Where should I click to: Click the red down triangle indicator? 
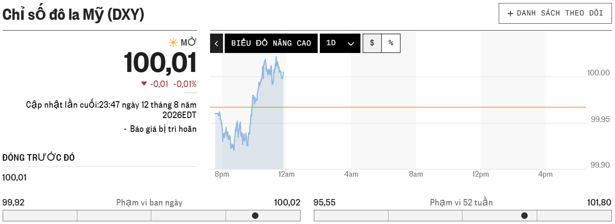click(144, 84)
